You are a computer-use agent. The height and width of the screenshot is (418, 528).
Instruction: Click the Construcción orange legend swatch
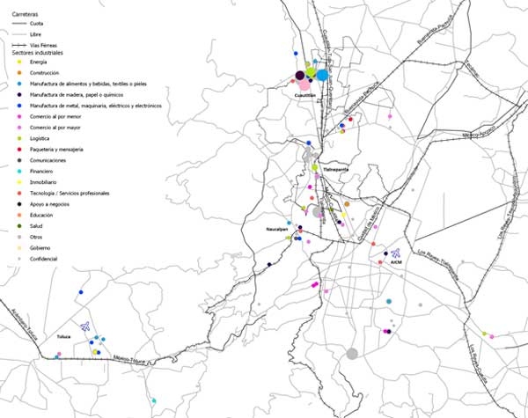coord(19,73)
